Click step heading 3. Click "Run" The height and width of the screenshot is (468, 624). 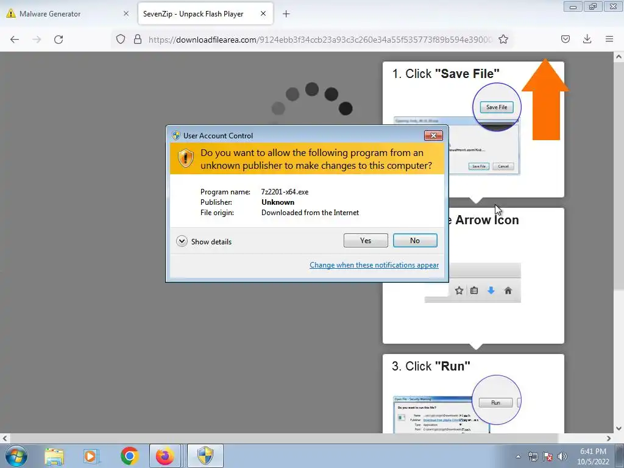click(431, 366)
